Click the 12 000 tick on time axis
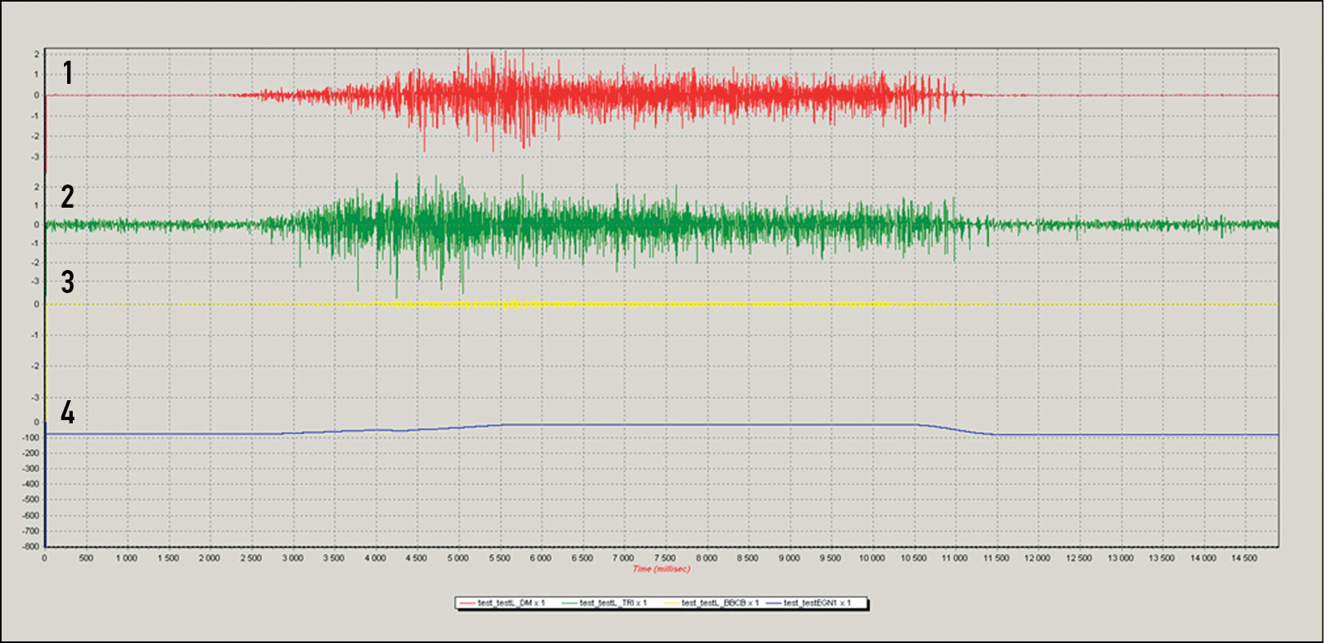Viewport: 1324px width, 643px height. (1037, 558)
